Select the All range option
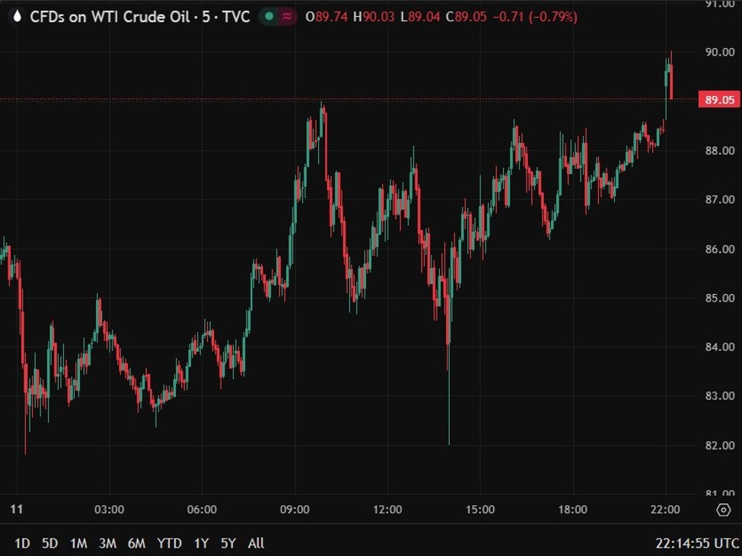 [256, 543]
